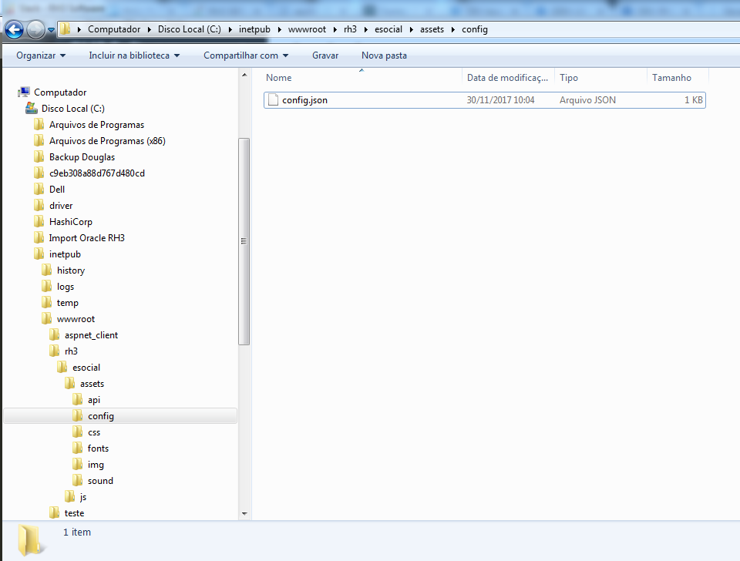Click inetpub in the address breadcrumb
The image size is (740, 561).
255,29
